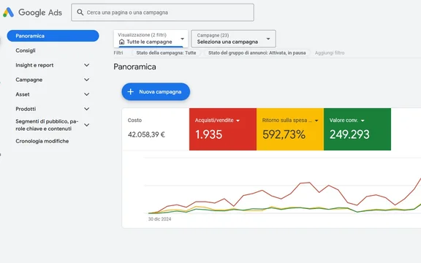421x263 pixels.
Task: Click the red 1.935 metric value
Action: (x=209, y=134)
